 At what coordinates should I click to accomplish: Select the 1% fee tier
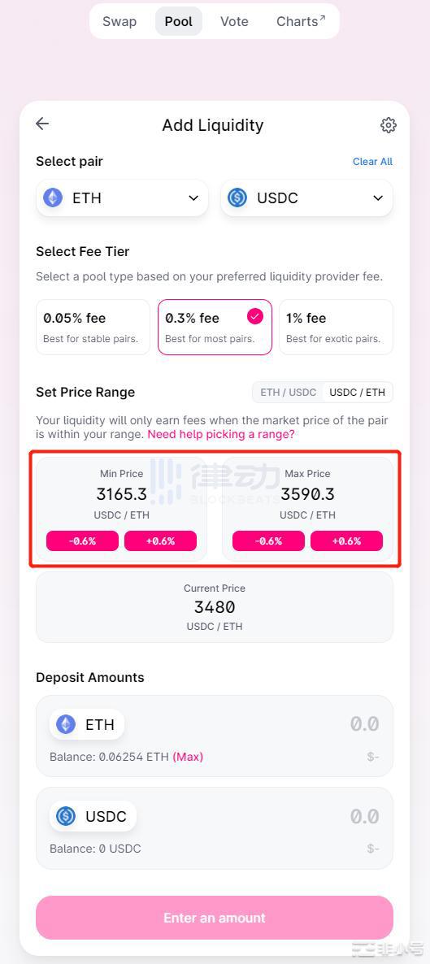point(336,327)
